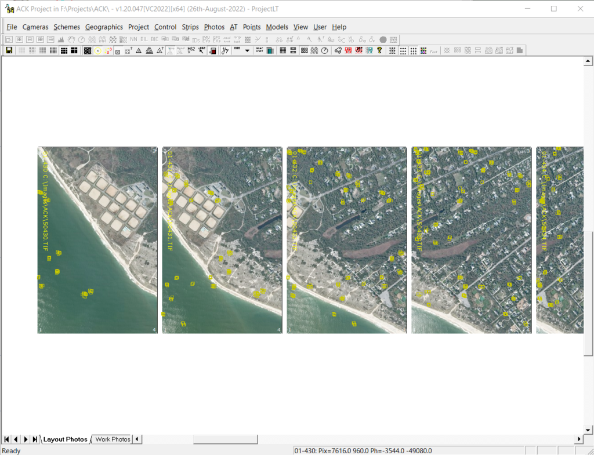The image size is (594, 455).
Task: Click the vertical scrollbar up arrow
Action: click(588, 60)
